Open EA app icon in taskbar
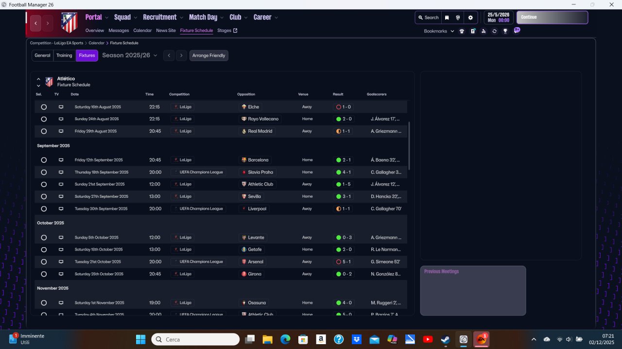 coord(481,339)
